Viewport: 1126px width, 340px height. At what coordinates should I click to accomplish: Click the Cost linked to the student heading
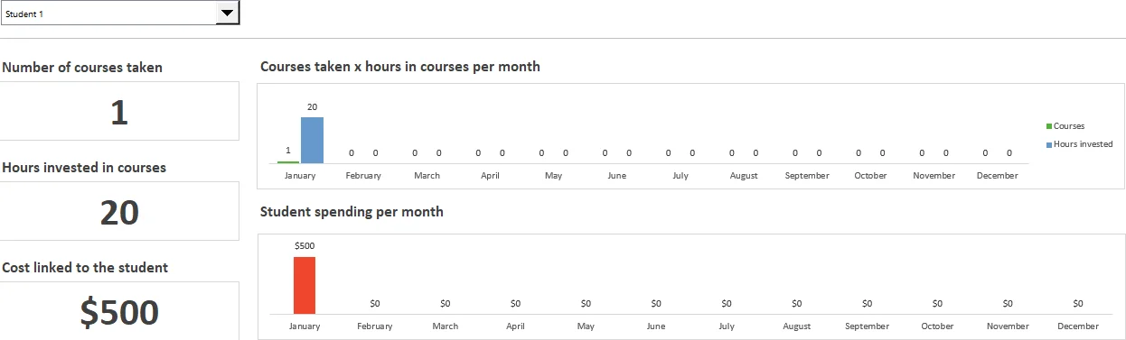[x=85, y=268]
